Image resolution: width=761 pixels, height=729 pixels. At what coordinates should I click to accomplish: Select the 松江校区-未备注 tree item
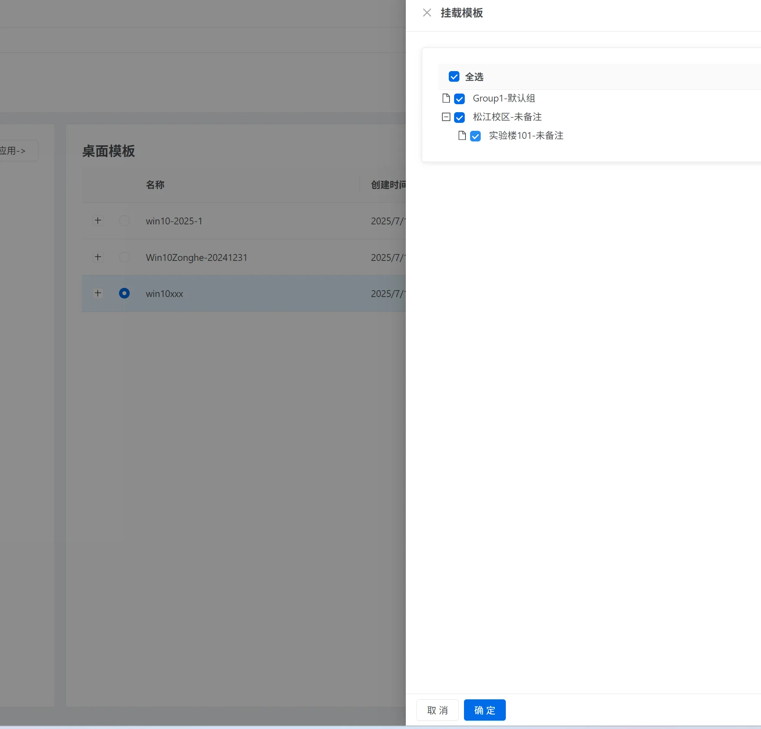point(507,117)
